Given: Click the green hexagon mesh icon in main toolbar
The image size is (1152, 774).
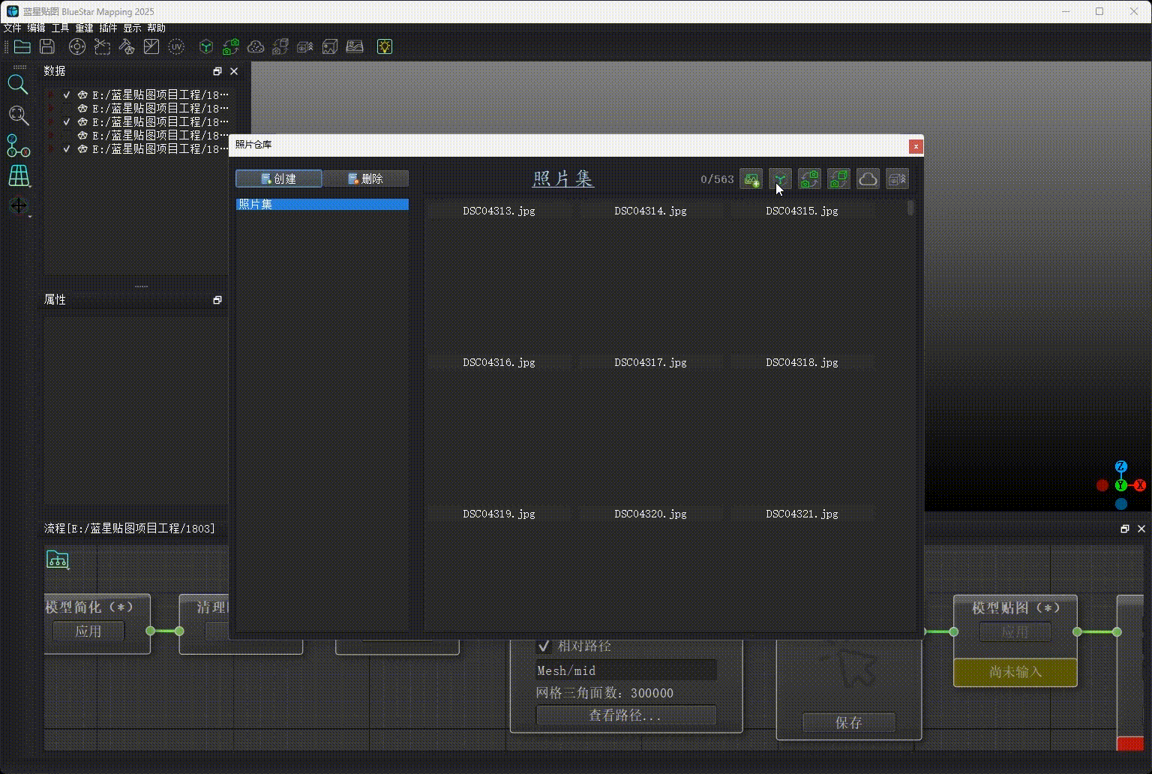Looking at the screenshot, I should 205,46.
